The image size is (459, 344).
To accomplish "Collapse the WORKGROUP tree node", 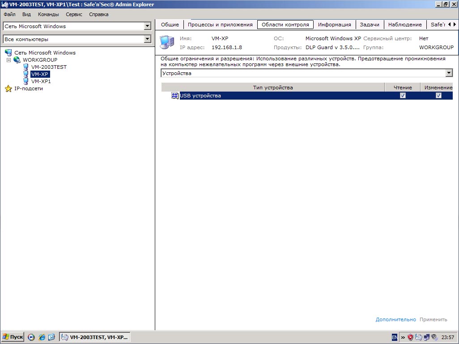I will (x=9, y=60).
